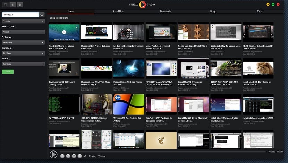288x163 pixels.
Task: Open XBMC Weather Setup thumbnail
Action: [x=258, y=32]
